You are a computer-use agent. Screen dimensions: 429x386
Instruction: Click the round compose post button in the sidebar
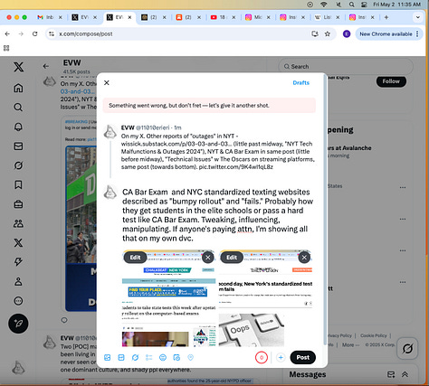point(18,324)
